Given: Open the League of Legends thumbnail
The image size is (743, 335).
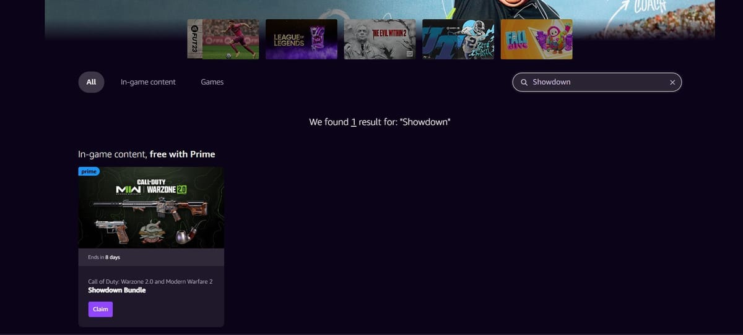Looking at the screenshot, I should (301, 39).
